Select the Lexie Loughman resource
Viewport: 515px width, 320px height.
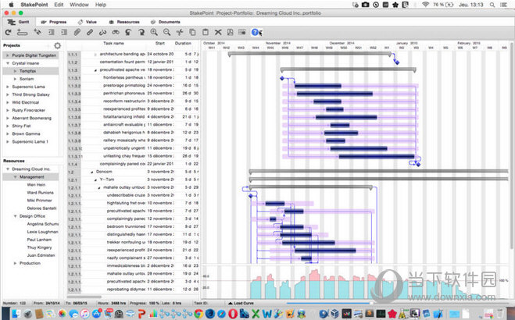[x=42, y=232]
